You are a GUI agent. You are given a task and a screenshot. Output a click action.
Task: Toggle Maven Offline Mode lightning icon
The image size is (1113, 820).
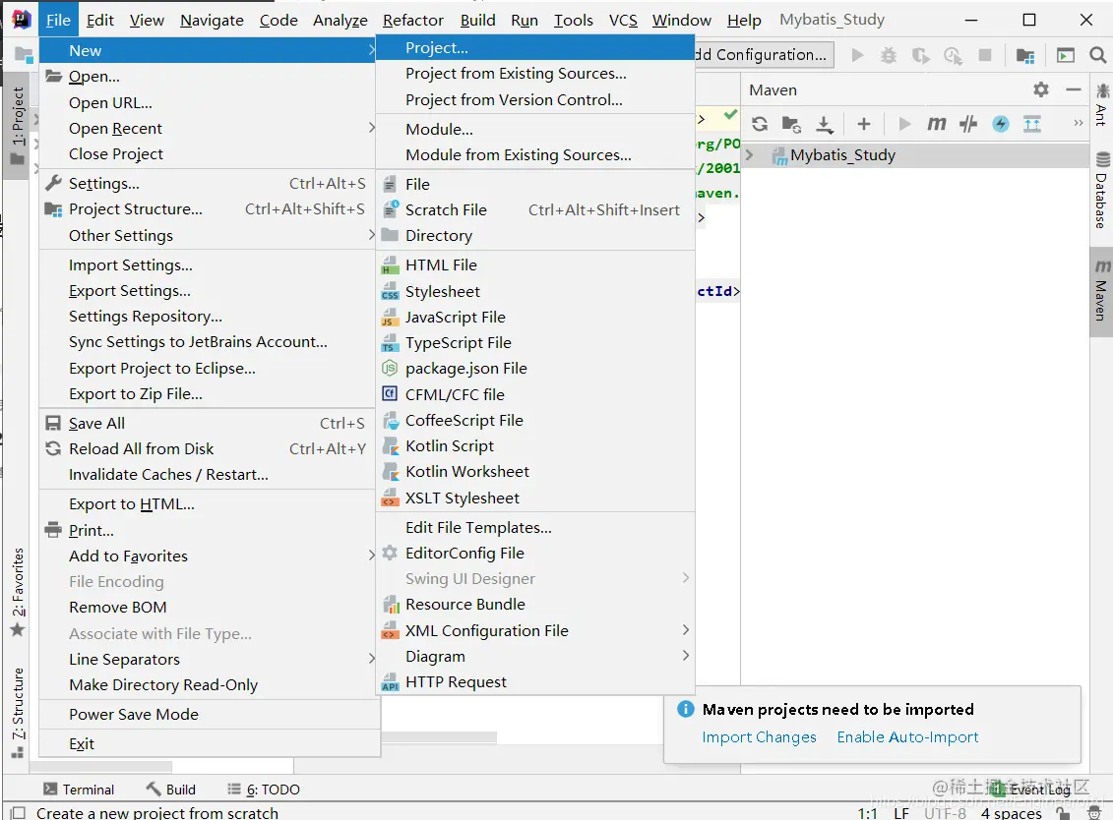click(x=1000, y=124)
